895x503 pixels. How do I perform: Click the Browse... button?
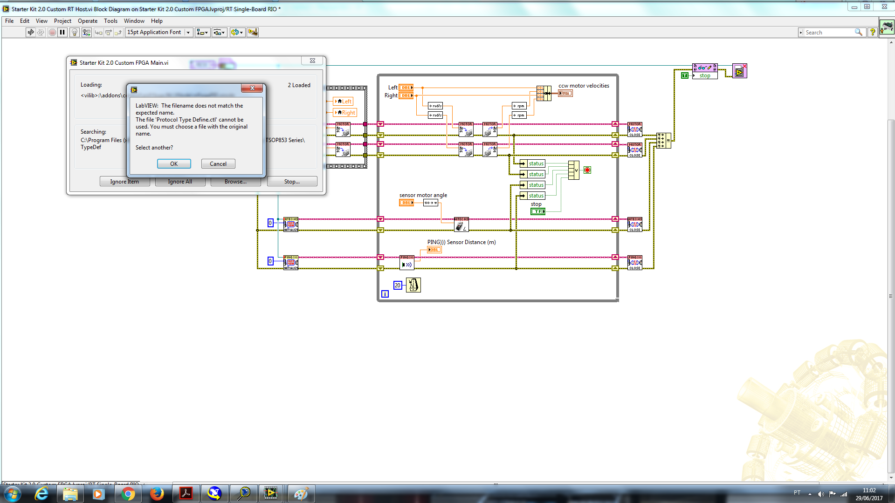[235, 182]
